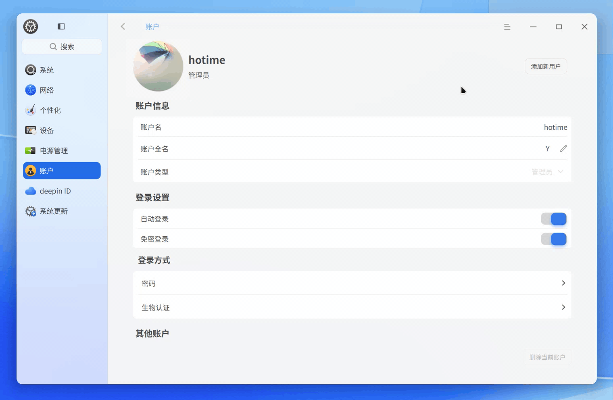Collapse the sidebar with the panel icon
The height and width of the screenshot is (400, 613).
(x=61, y=27)
